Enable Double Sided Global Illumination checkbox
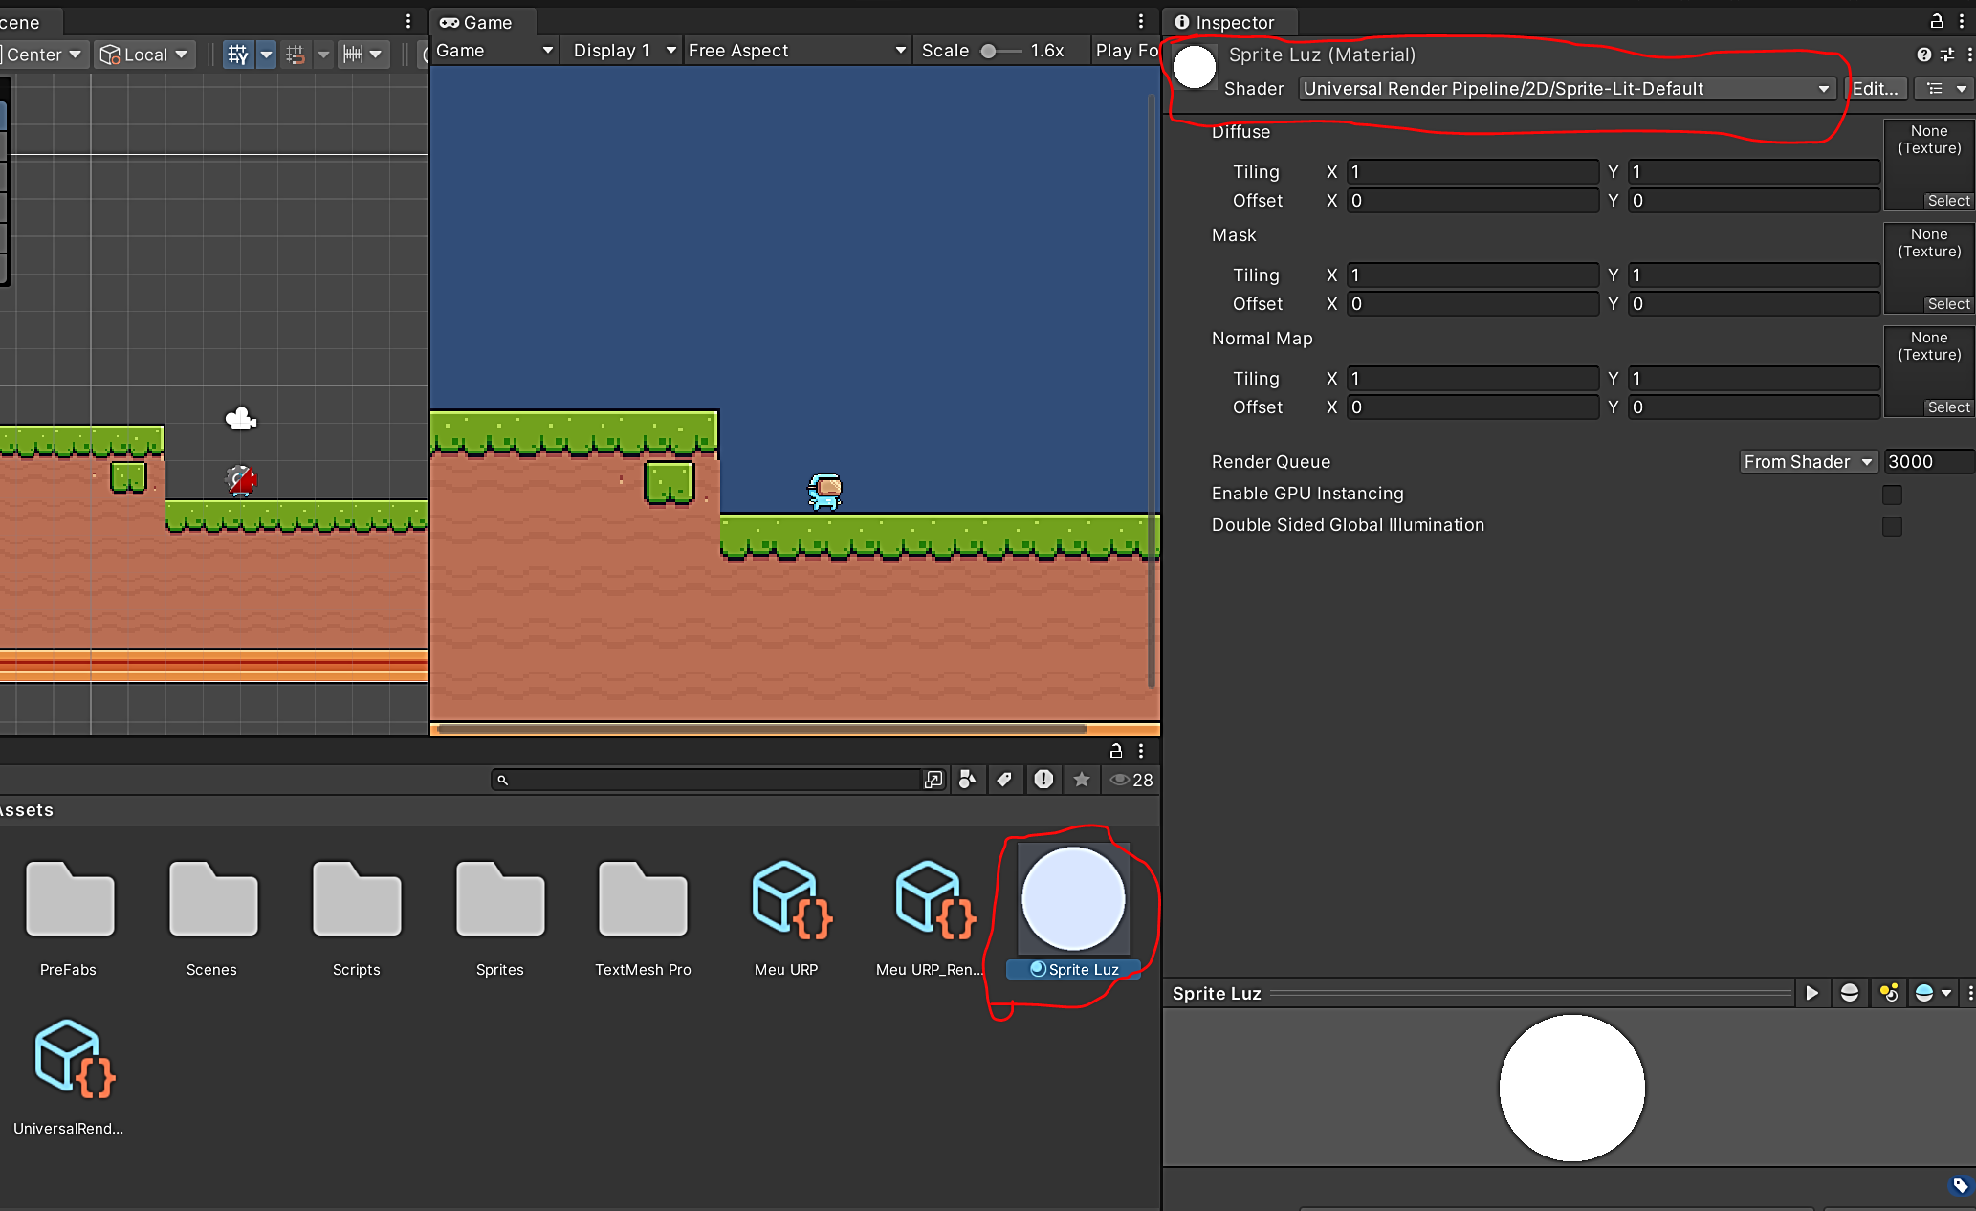 click(x=1892, y=526)
